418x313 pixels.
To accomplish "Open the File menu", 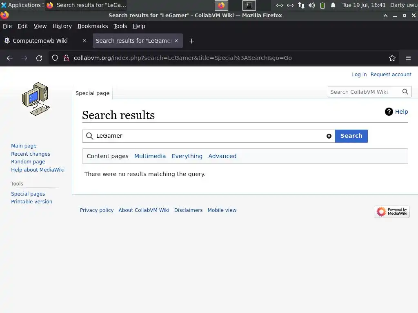I will click(7, 26).
